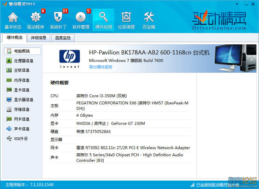Screen dimensions: 259x189
Task: Click the red 5 badge on 软件管理
Action: (88, 11)
